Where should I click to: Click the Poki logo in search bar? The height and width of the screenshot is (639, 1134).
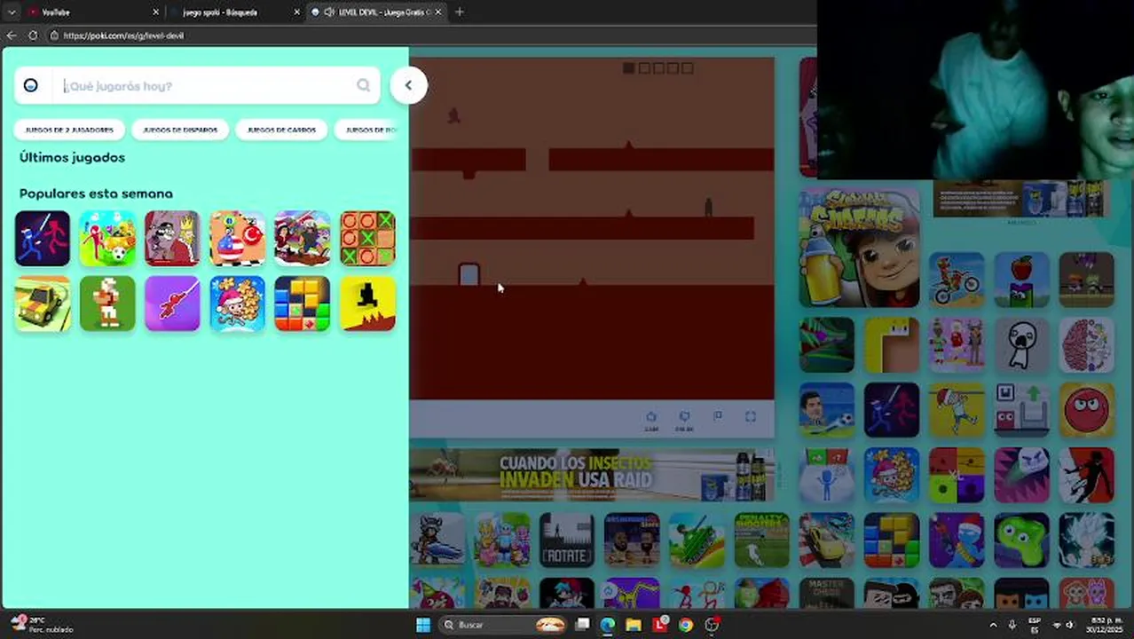pyautogui.click(x=30, y=85)
